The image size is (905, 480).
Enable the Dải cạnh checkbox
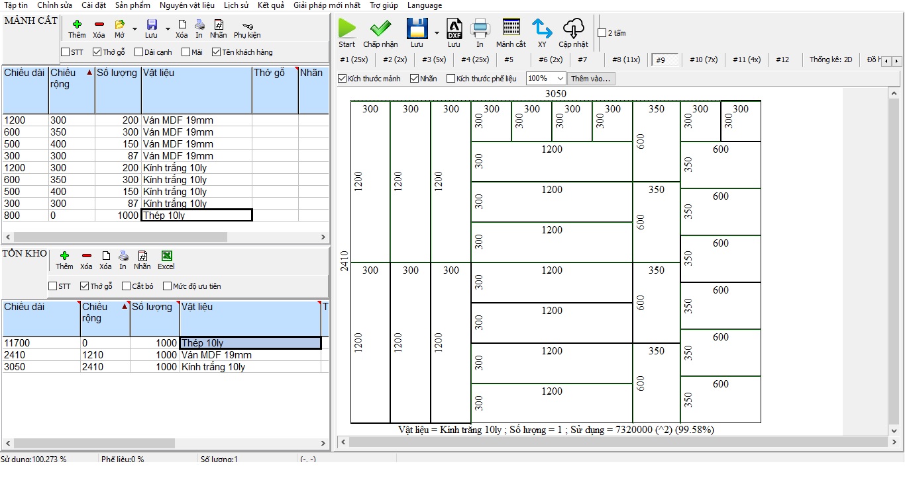(139, 52)
